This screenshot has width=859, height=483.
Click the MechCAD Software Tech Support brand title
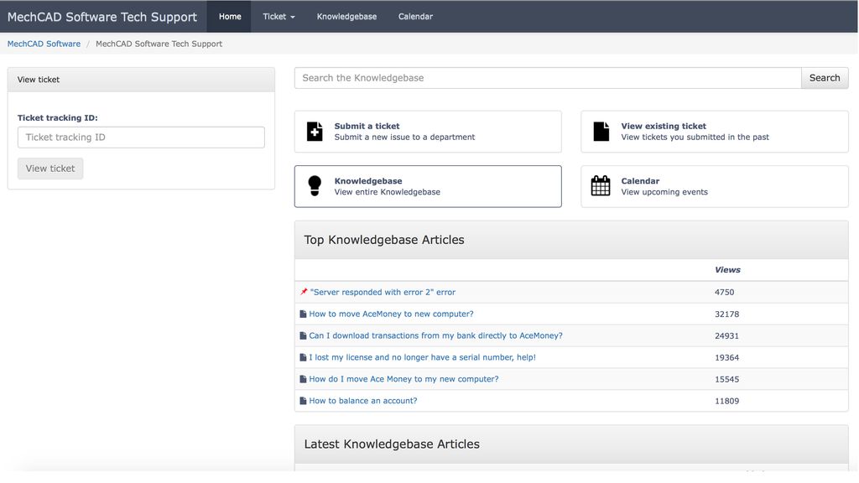102,17
